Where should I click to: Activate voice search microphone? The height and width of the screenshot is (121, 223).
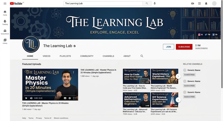(155, 4)
